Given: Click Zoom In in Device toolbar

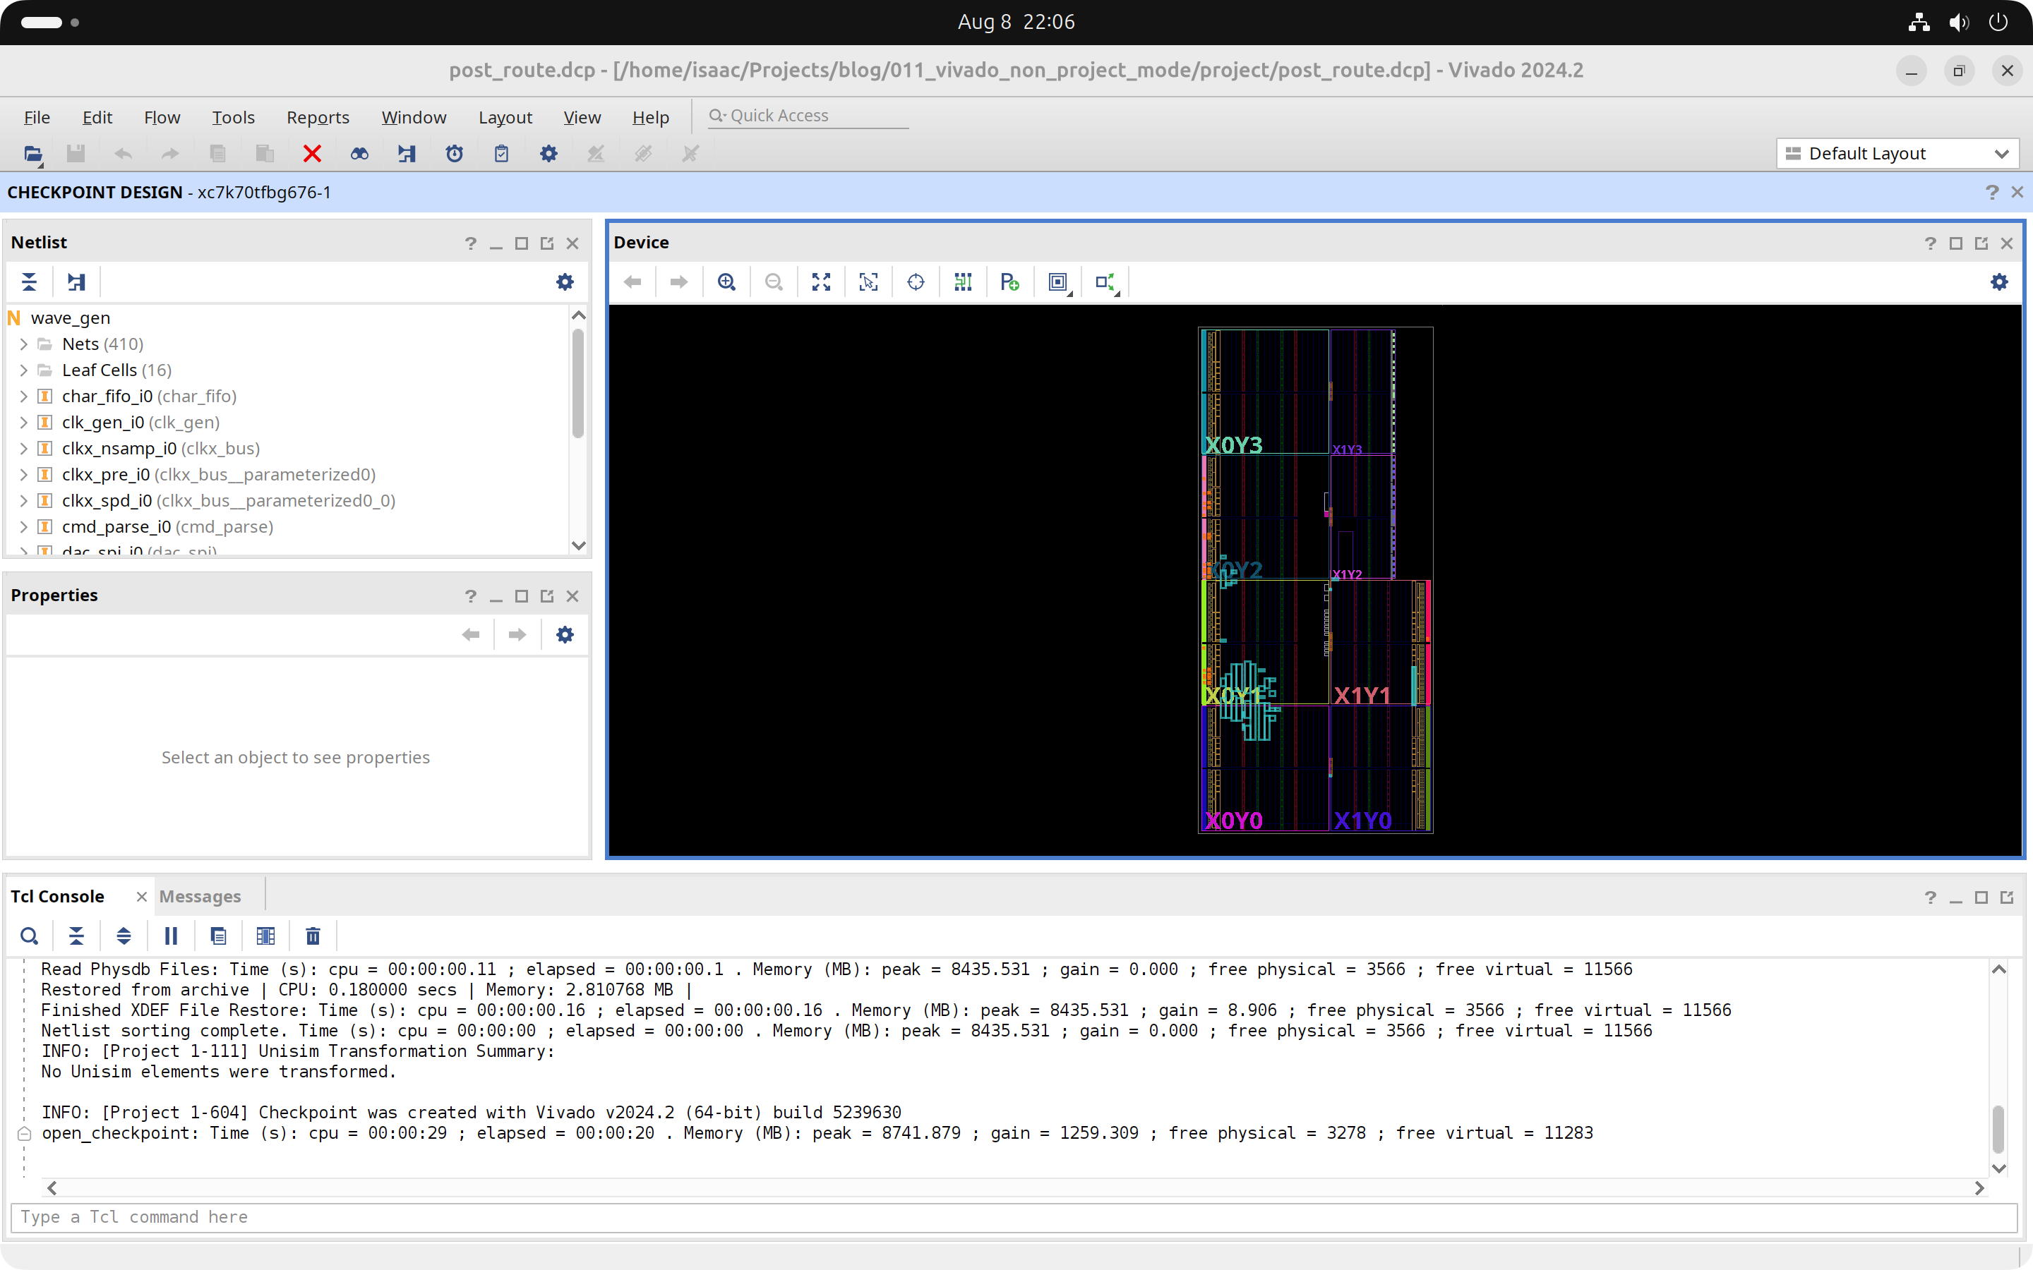Looking at the screenshot, I should [x=726, y=282].
